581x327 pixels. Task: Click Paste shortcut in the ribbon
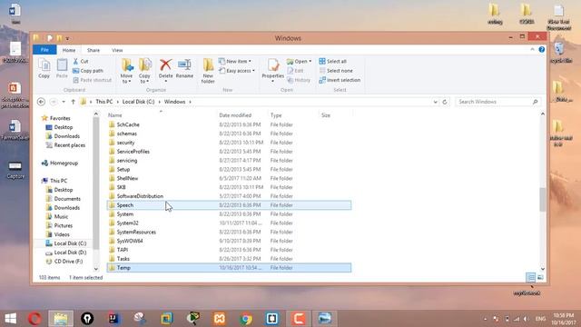pyautogui.click(x=92, y=80)
